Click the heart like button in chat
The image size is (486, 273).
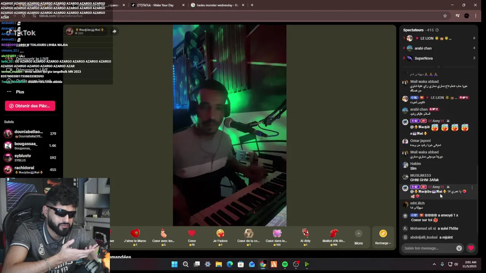(471, 248)
